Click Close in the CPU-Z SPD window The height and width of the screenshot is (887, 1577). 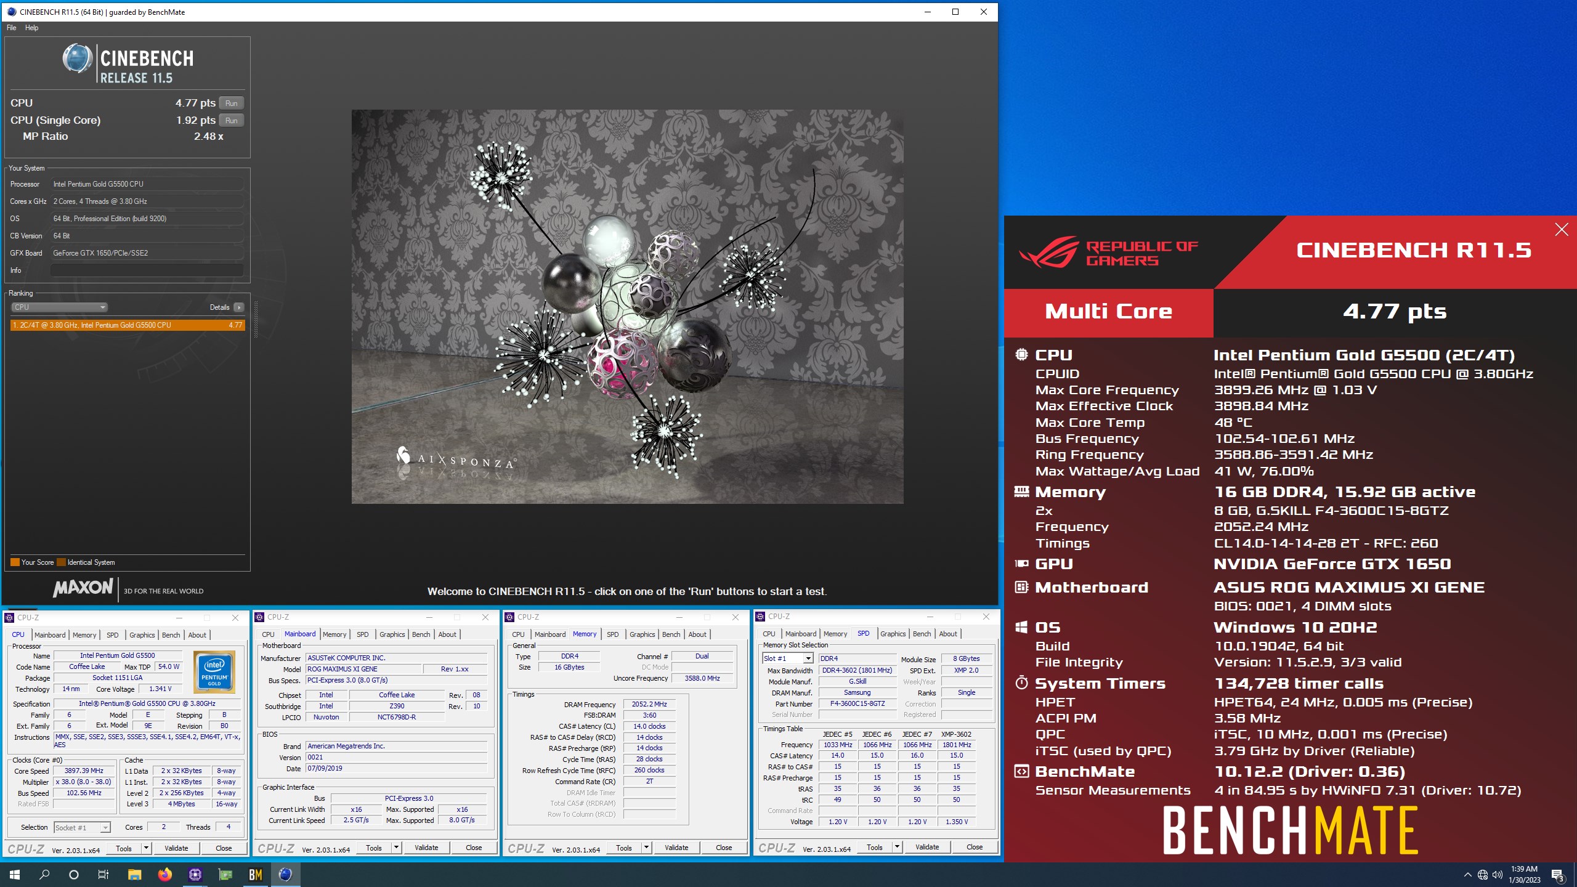tap(975, 847)
